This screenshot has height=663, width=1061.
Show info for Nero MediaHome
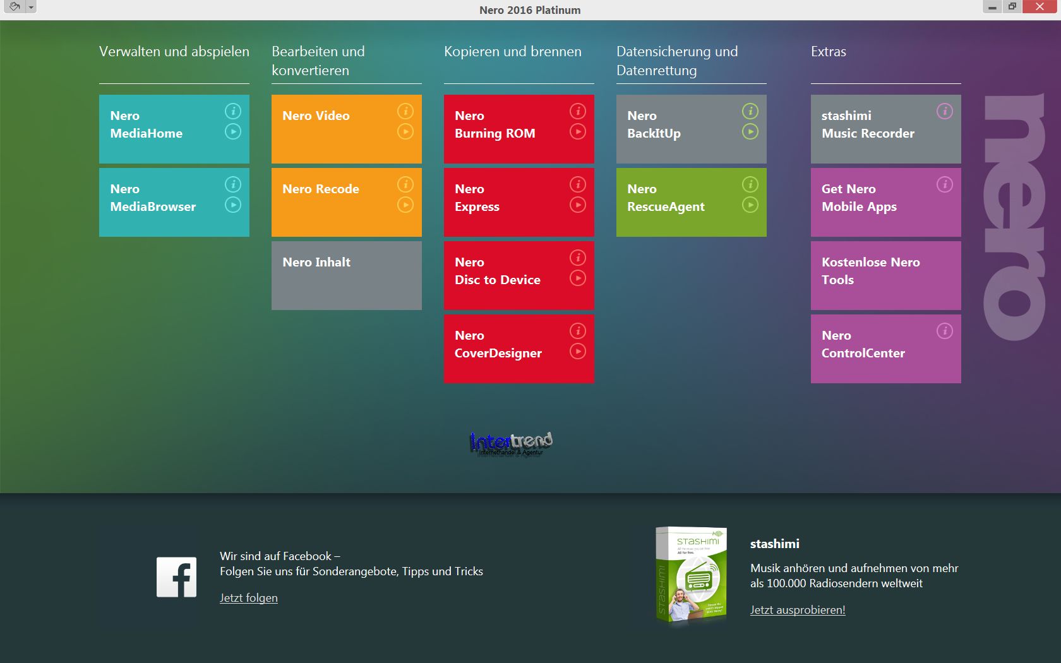pyautogui.click(x=233, y=111)
